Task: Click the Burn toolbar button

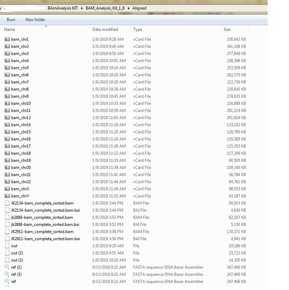Action: coord(11,20)
